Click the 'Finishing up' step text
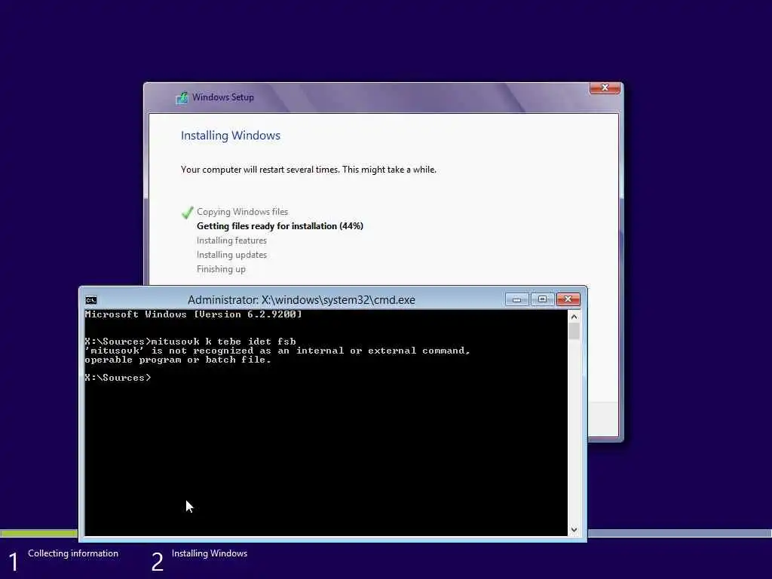The image size is (772, 579). (221, 269)
